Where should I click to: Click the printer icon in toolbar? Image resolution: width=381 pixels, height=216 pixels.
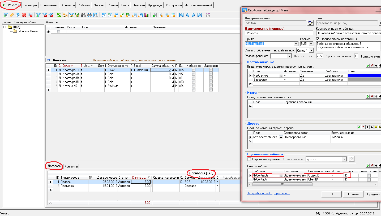tap(89, 15)
